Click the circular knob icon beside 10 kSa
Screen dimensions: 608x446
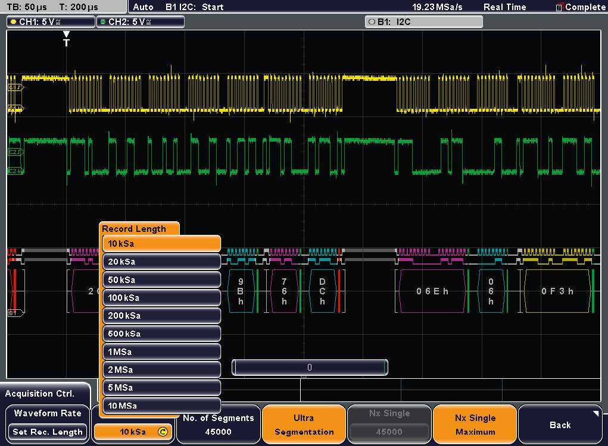[163, 432]
